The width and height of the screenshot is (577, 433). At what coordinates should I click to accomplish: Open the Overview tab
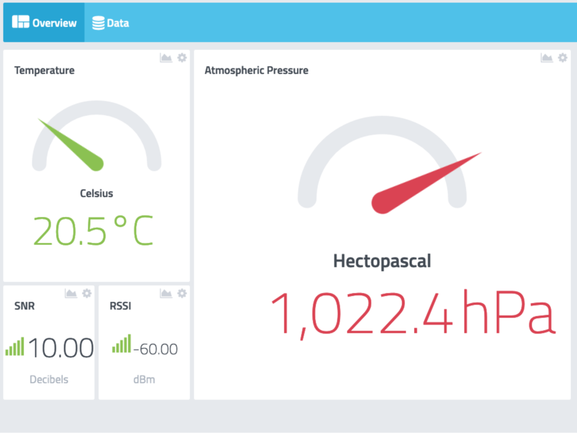[x=44, y=23]
